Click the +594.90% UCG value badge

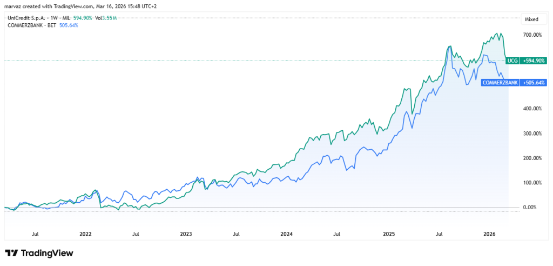[x=534, y=61]
